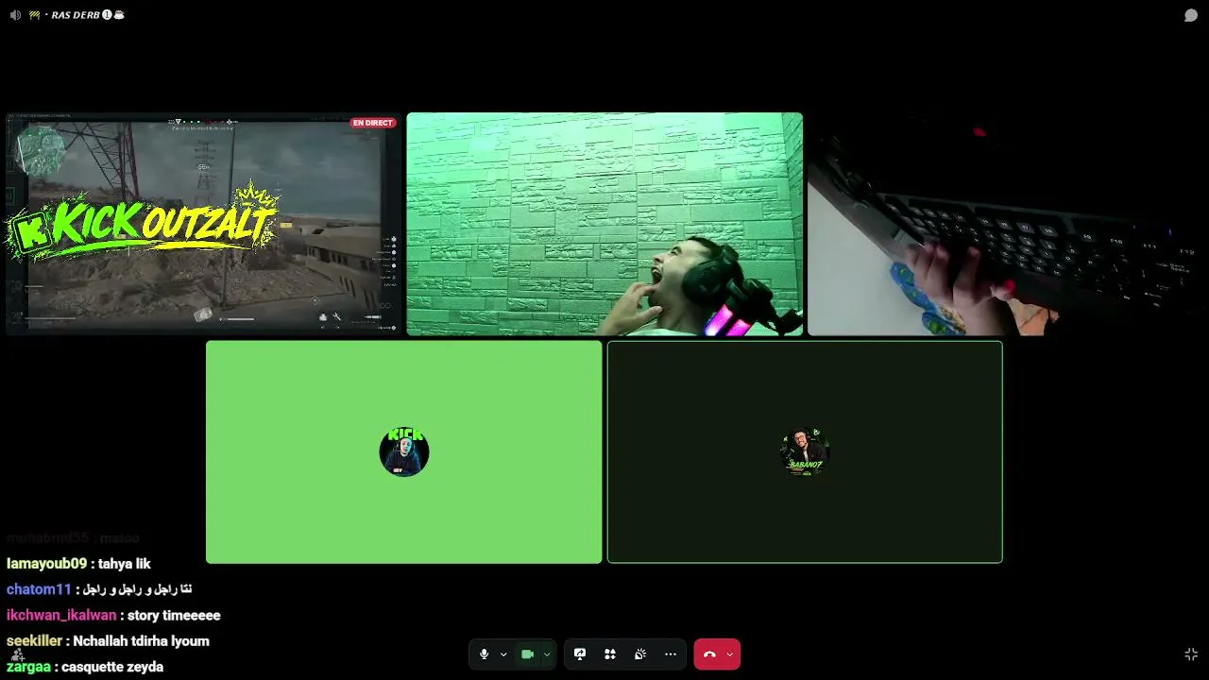Click the speaker voice channel icon
The width and height of the screenshot is (1209, 680).
point(15,15)
